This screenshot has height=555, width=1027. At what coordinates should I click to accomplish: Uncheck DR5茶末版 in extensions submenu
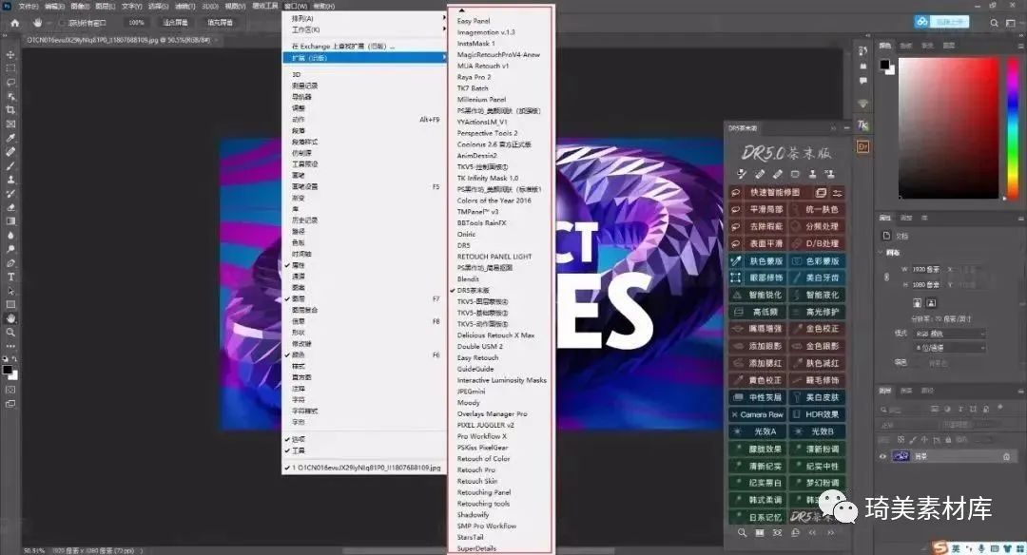coord(474,291)
